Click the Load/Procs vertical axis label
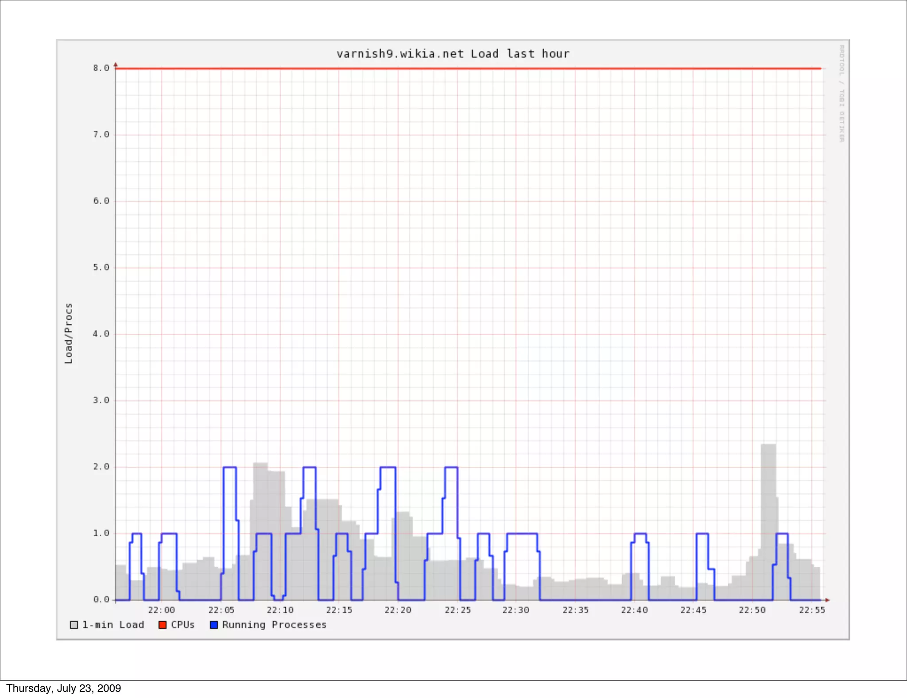 pos(68,333)
